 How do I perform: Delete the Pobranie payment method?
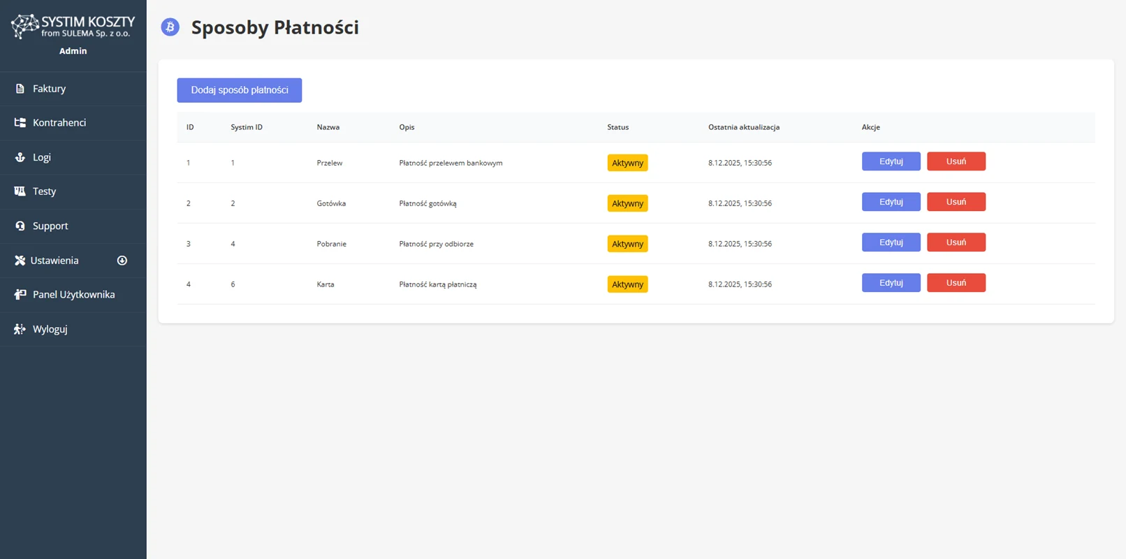[x=956, y=242]
